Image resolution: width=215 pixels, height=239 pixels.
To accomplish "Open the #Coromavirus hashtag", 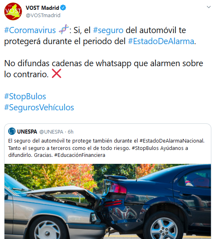I will [30, 30].
